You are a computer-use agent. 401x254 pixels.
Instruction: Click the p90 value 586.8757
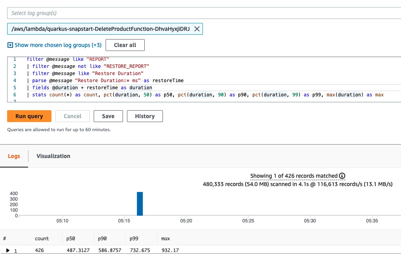(x=110, y=250)
